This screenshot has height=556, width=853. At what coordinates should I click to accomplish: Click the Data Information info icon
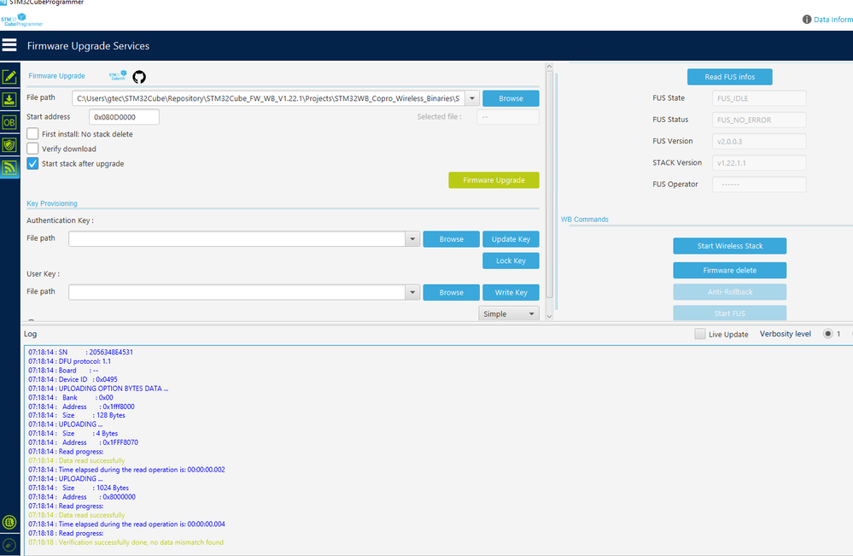click(807, 19)
